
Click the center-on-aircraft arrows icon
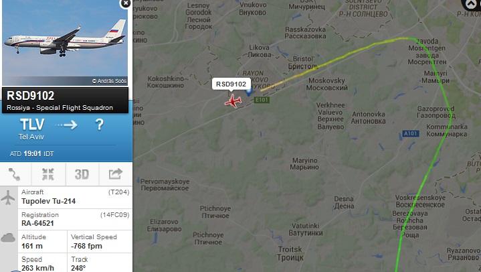click(x=48, y=174)
